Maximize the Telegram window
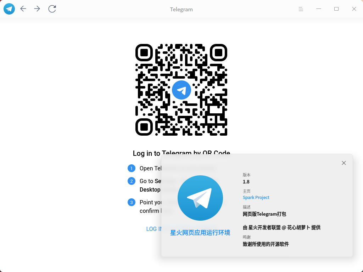The image size is (363, 272). coord(336,9)
